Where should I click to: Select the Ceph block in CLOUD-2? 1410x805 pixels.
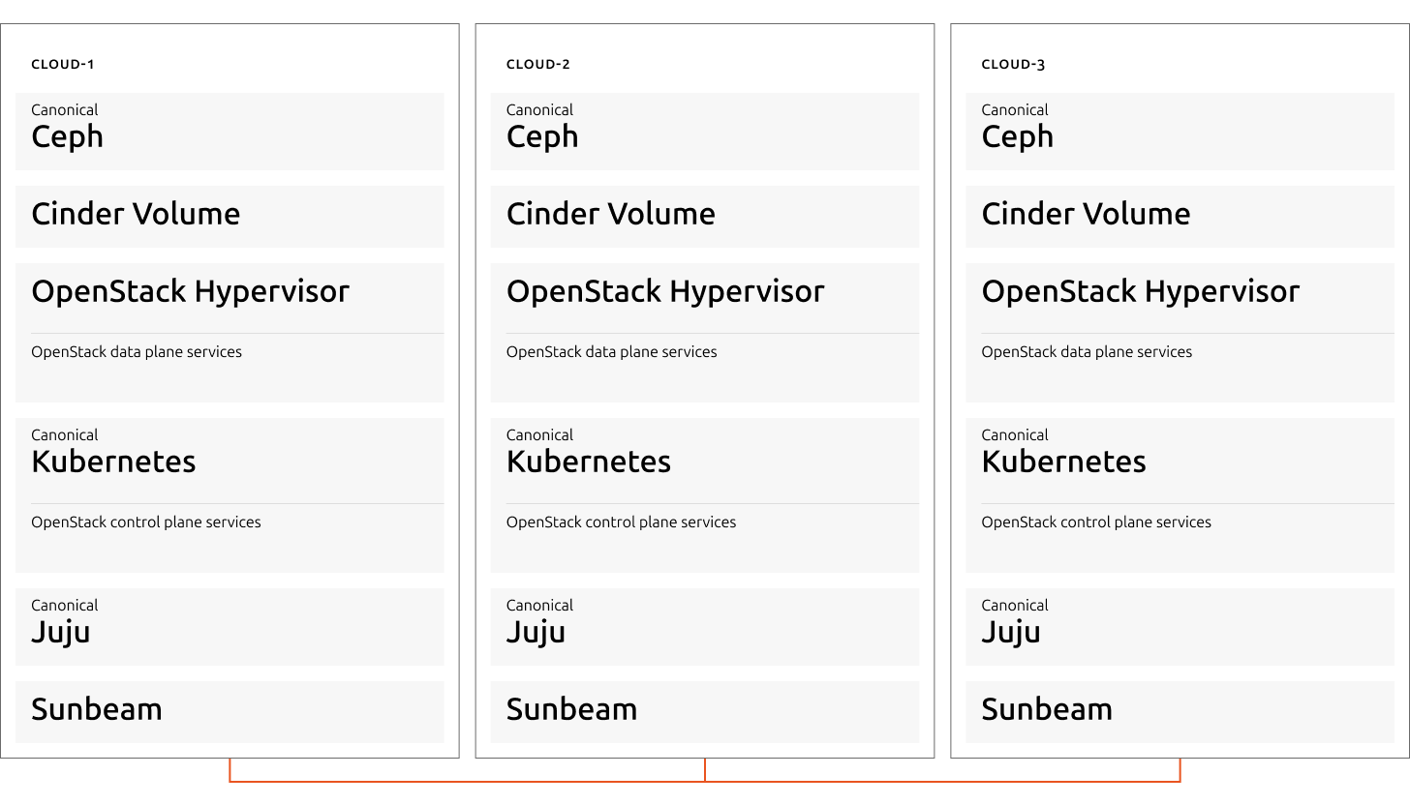click(x=705, y=132)
